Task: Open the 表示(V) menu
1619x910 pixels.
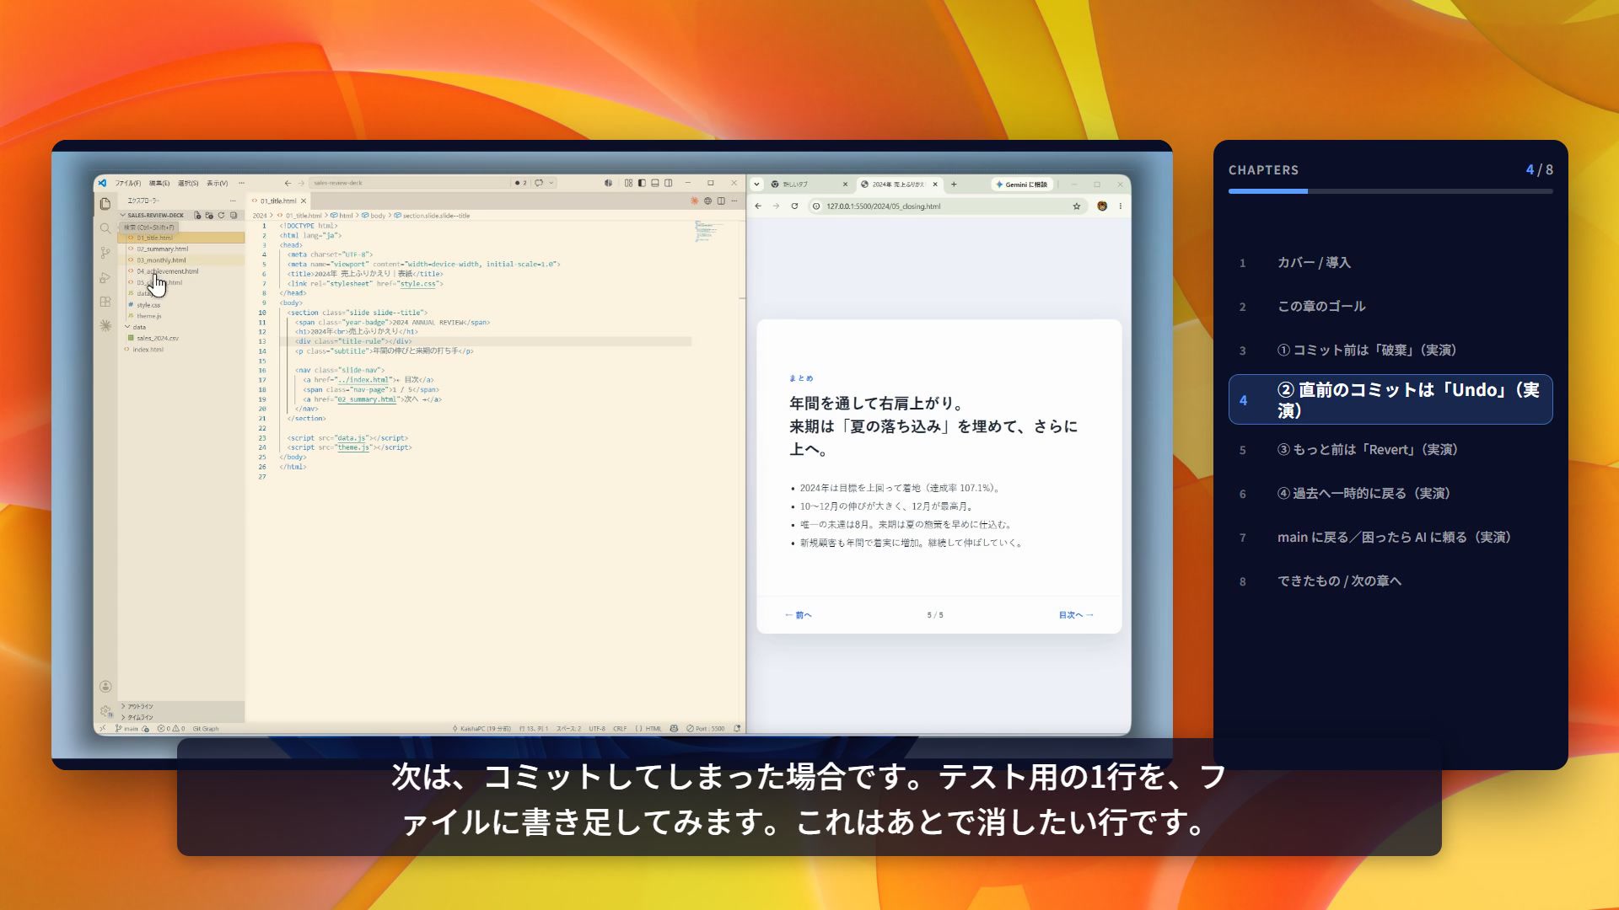Action: tap(218, 183)
